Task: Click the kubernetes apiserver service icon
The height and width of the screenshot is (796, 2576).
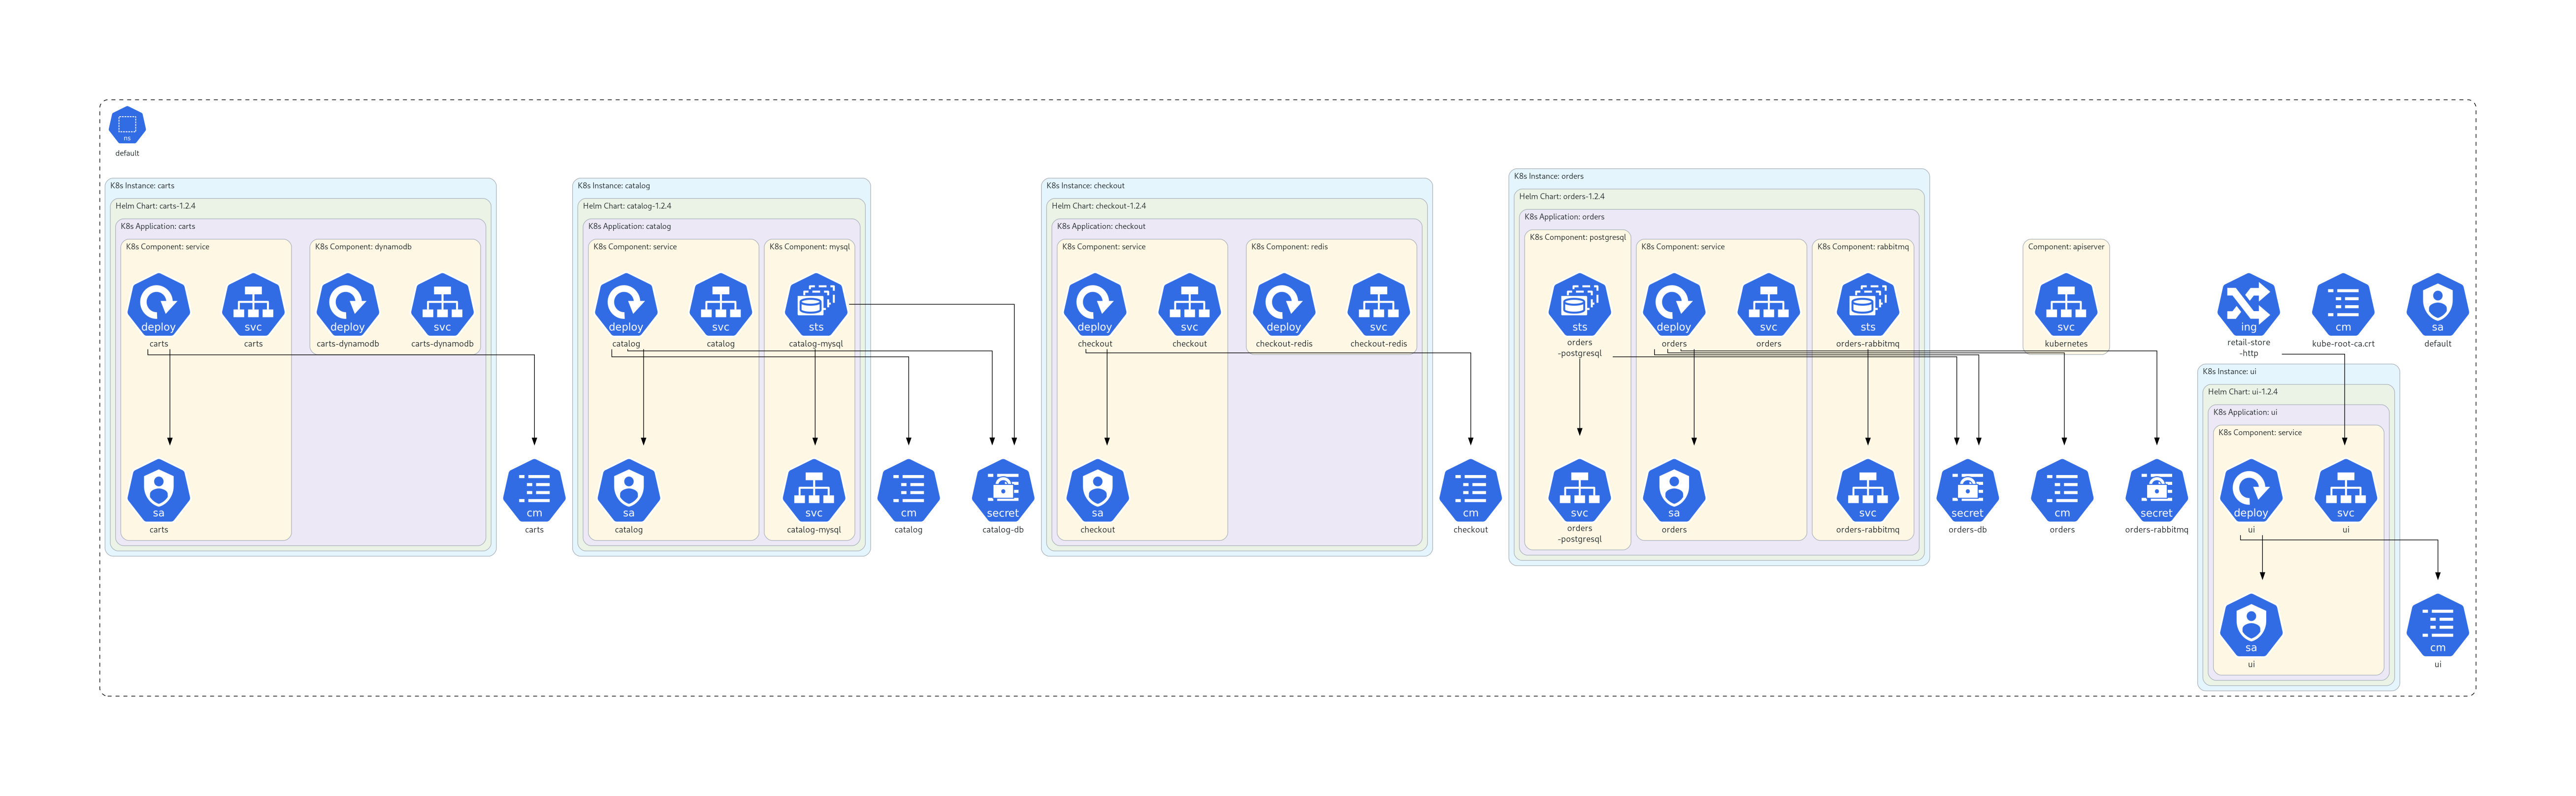Action: [x=2066, y=305]
